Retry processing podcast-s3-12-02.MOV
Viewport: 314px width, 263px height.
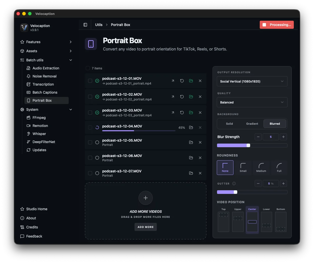pyautogui.click(x=182, y=97)
